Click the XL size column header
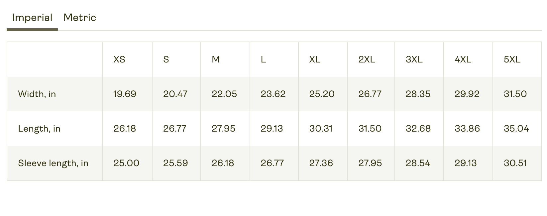This screenshot has width=547, height=216. 315,59
